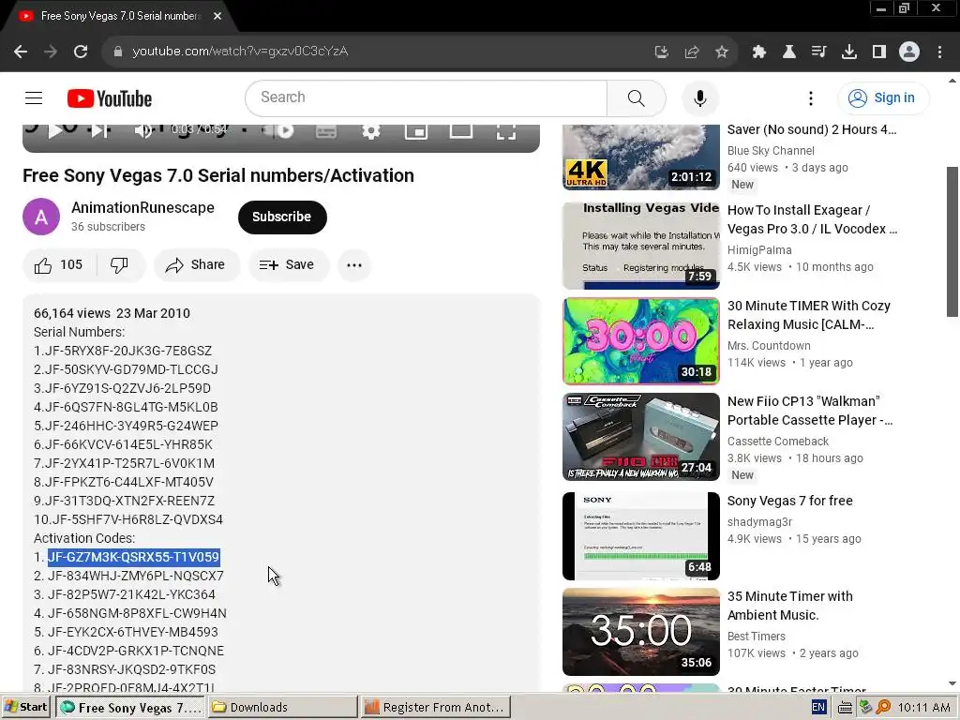Viewport: 960px width, 720px height.
Task: Click the Share button under video
Action: coord(196,265)
